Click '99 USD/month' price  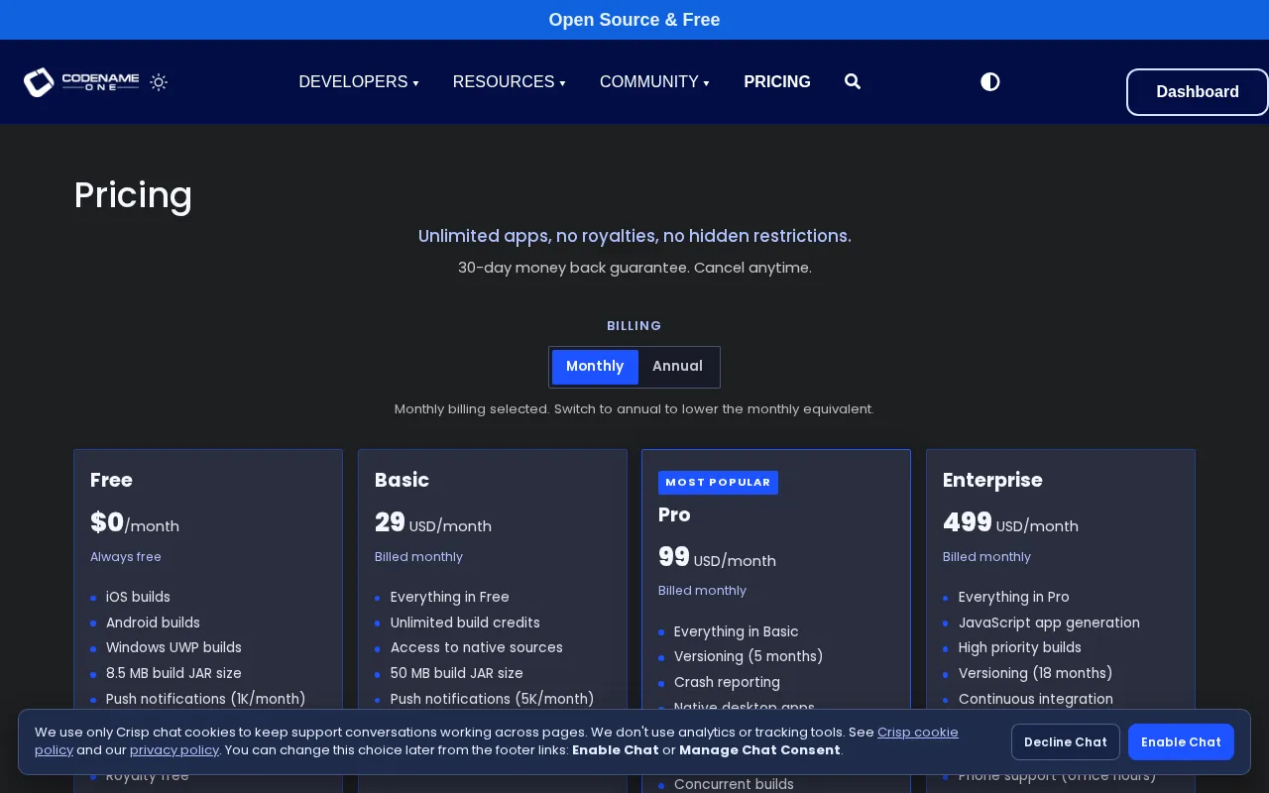coord(717,558)
